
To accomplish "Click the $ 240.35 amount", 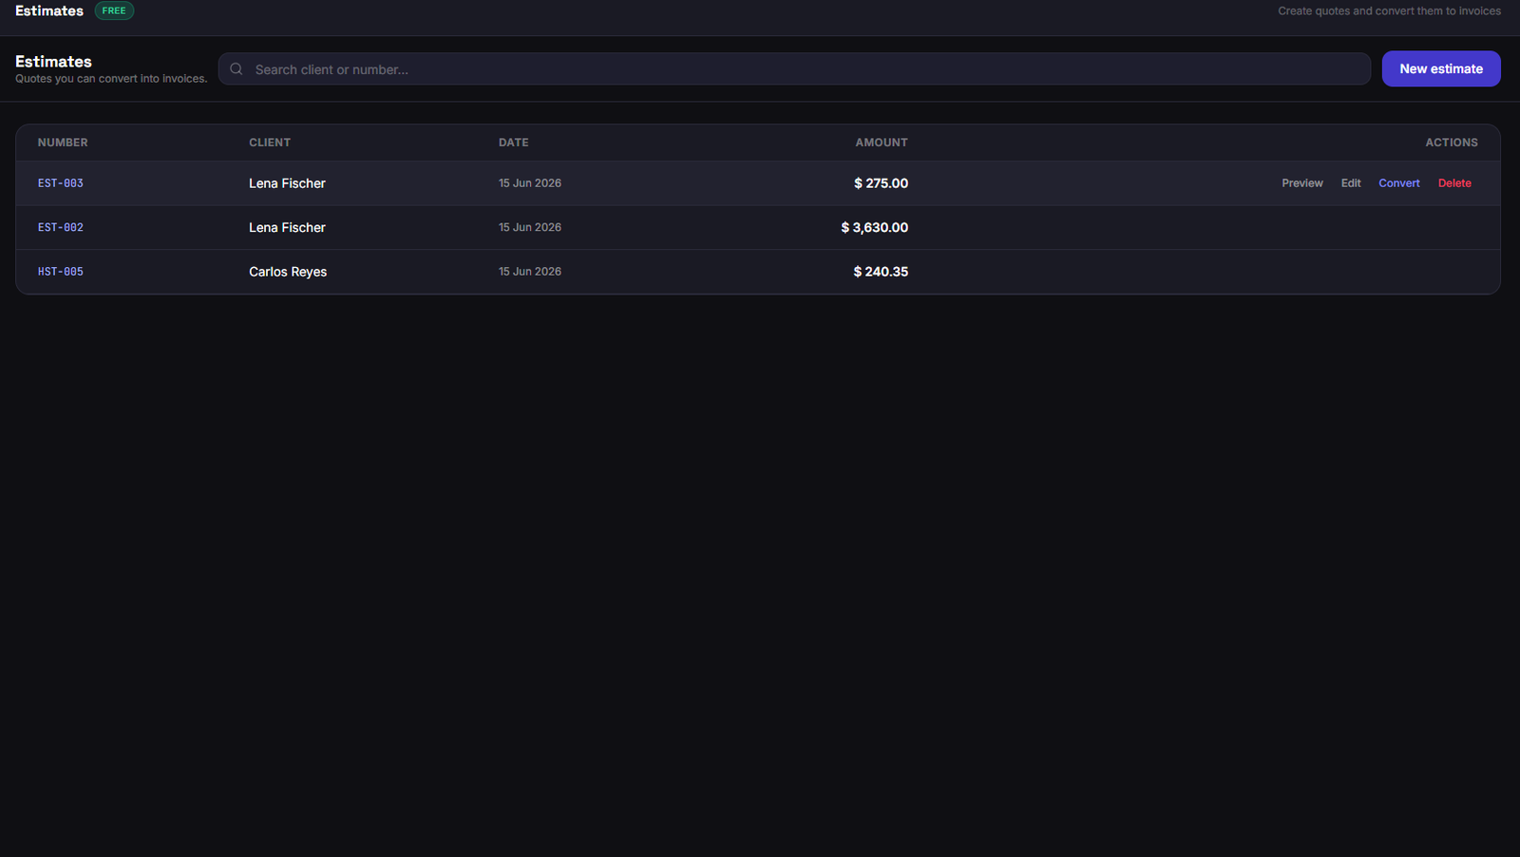I will click(x=881, y=272).
